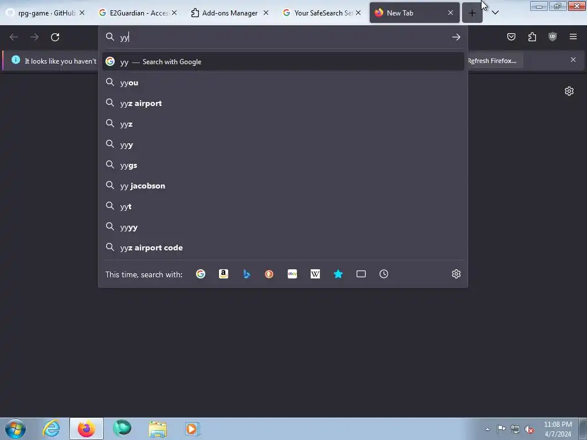
Task: Launch Internet Explorer from taskbar
Action: click(x=51, y=429)
